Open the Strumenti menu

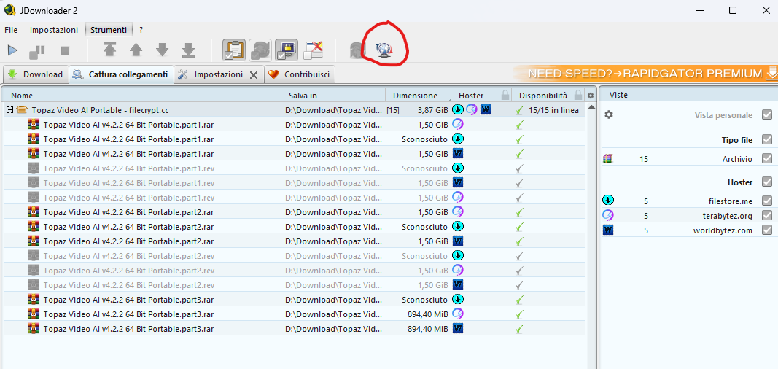(108, 30)
